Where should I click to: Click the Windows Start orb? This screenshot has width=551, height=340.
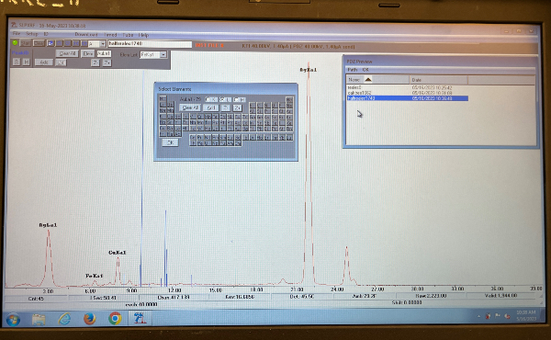[14, 320]
